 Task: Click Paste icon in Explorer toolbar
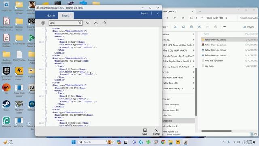191,27
